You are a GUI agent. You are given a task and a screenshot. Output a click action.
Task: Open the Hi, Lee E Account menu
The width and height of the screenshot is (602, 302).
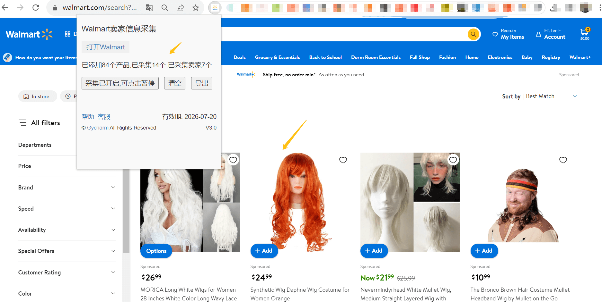pyautogui.click(x=551, y=34)
